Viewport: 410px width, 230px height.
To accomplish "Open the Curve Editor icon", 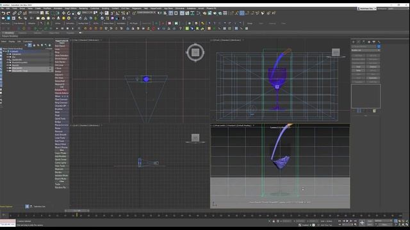I will [x=187, y=13].
